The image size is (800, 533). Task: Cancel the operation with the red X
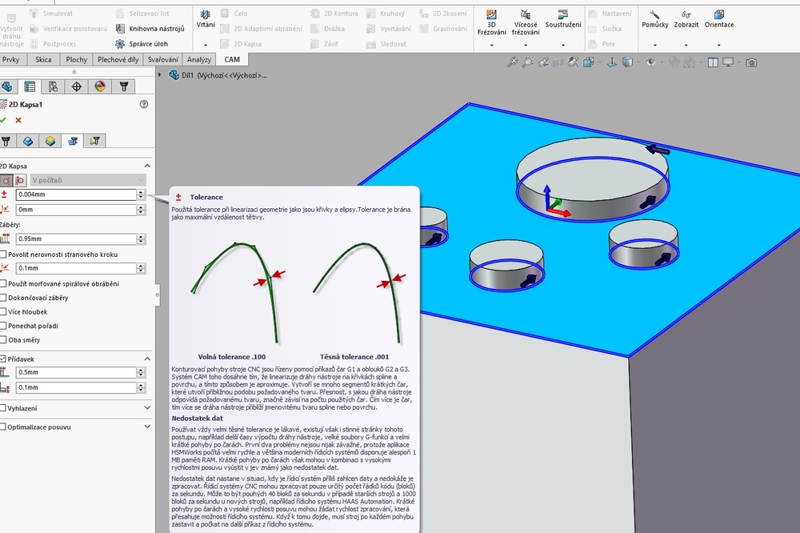coord(18,120)
